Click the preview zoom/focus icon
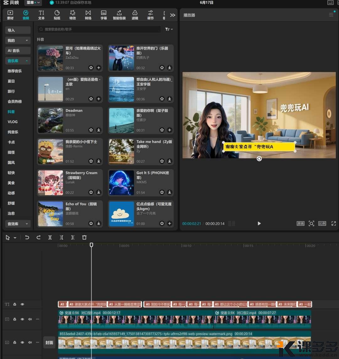This screenshot has width=339, height=359. [311, 223]
